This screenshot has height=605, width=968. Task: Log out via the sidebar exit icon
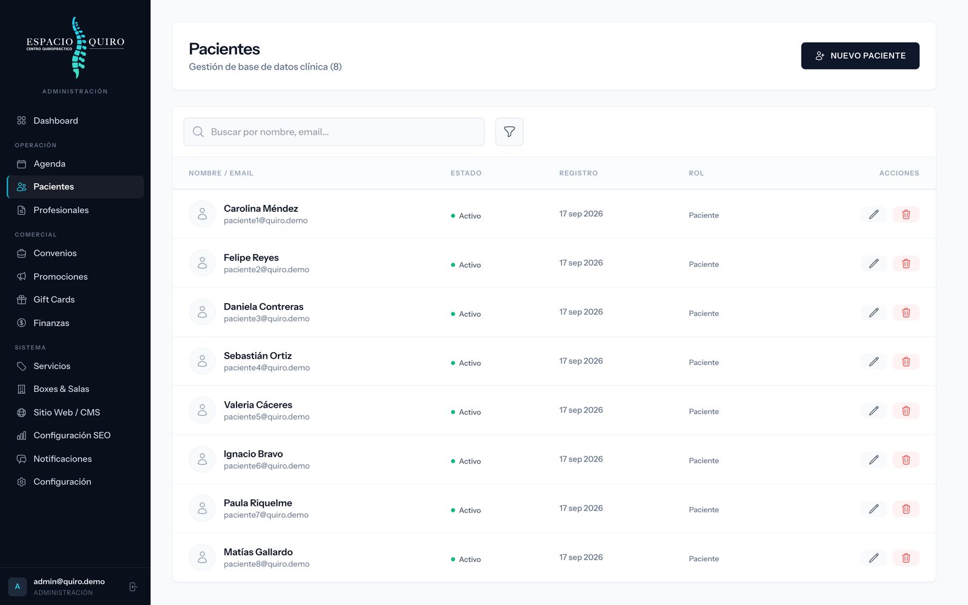click(134, 587)
